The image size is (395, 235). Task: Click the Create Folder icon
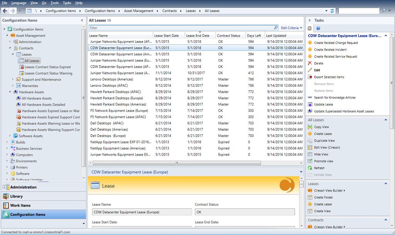[310, 197]
